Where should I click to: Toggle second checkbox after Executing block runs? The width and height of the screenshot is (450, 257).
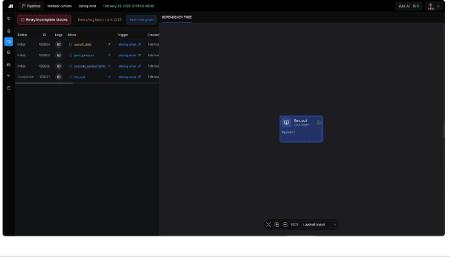point(120,20)
